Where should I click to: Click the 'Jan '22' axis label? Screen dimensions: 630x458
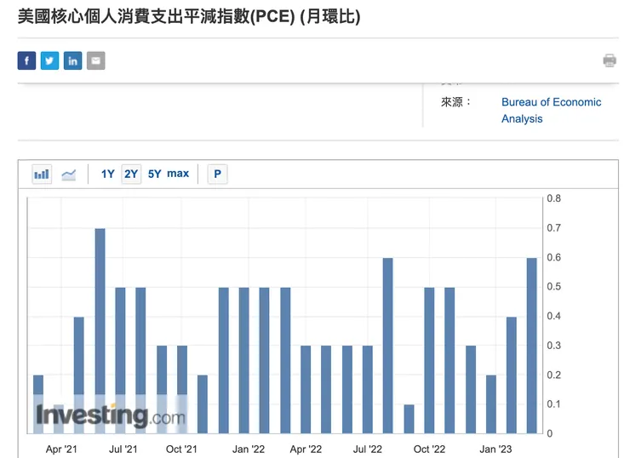pos(249,449)
